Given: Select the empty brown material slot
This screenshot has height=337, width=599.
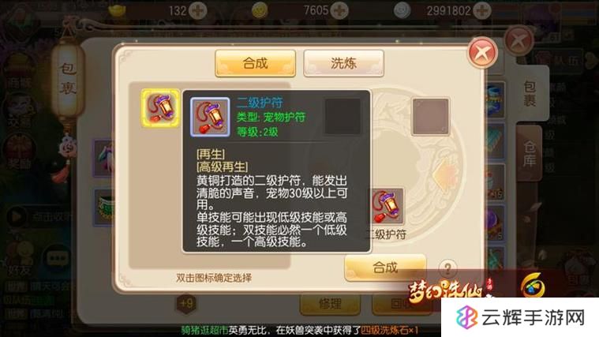Looking at the screenshot, I should coord(431,117).
